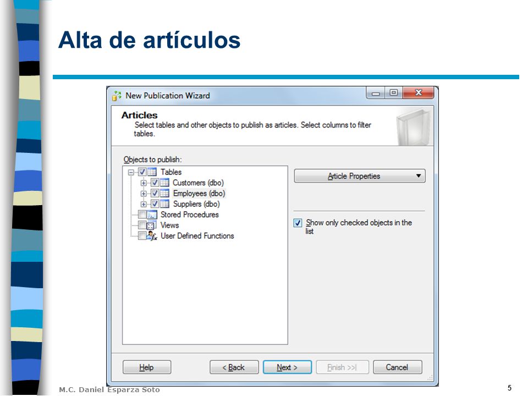The width and height of the screenshot is (528, 396).
Task: Check the User Defined Functions checkbox
Action: click(x=142, y=236)
